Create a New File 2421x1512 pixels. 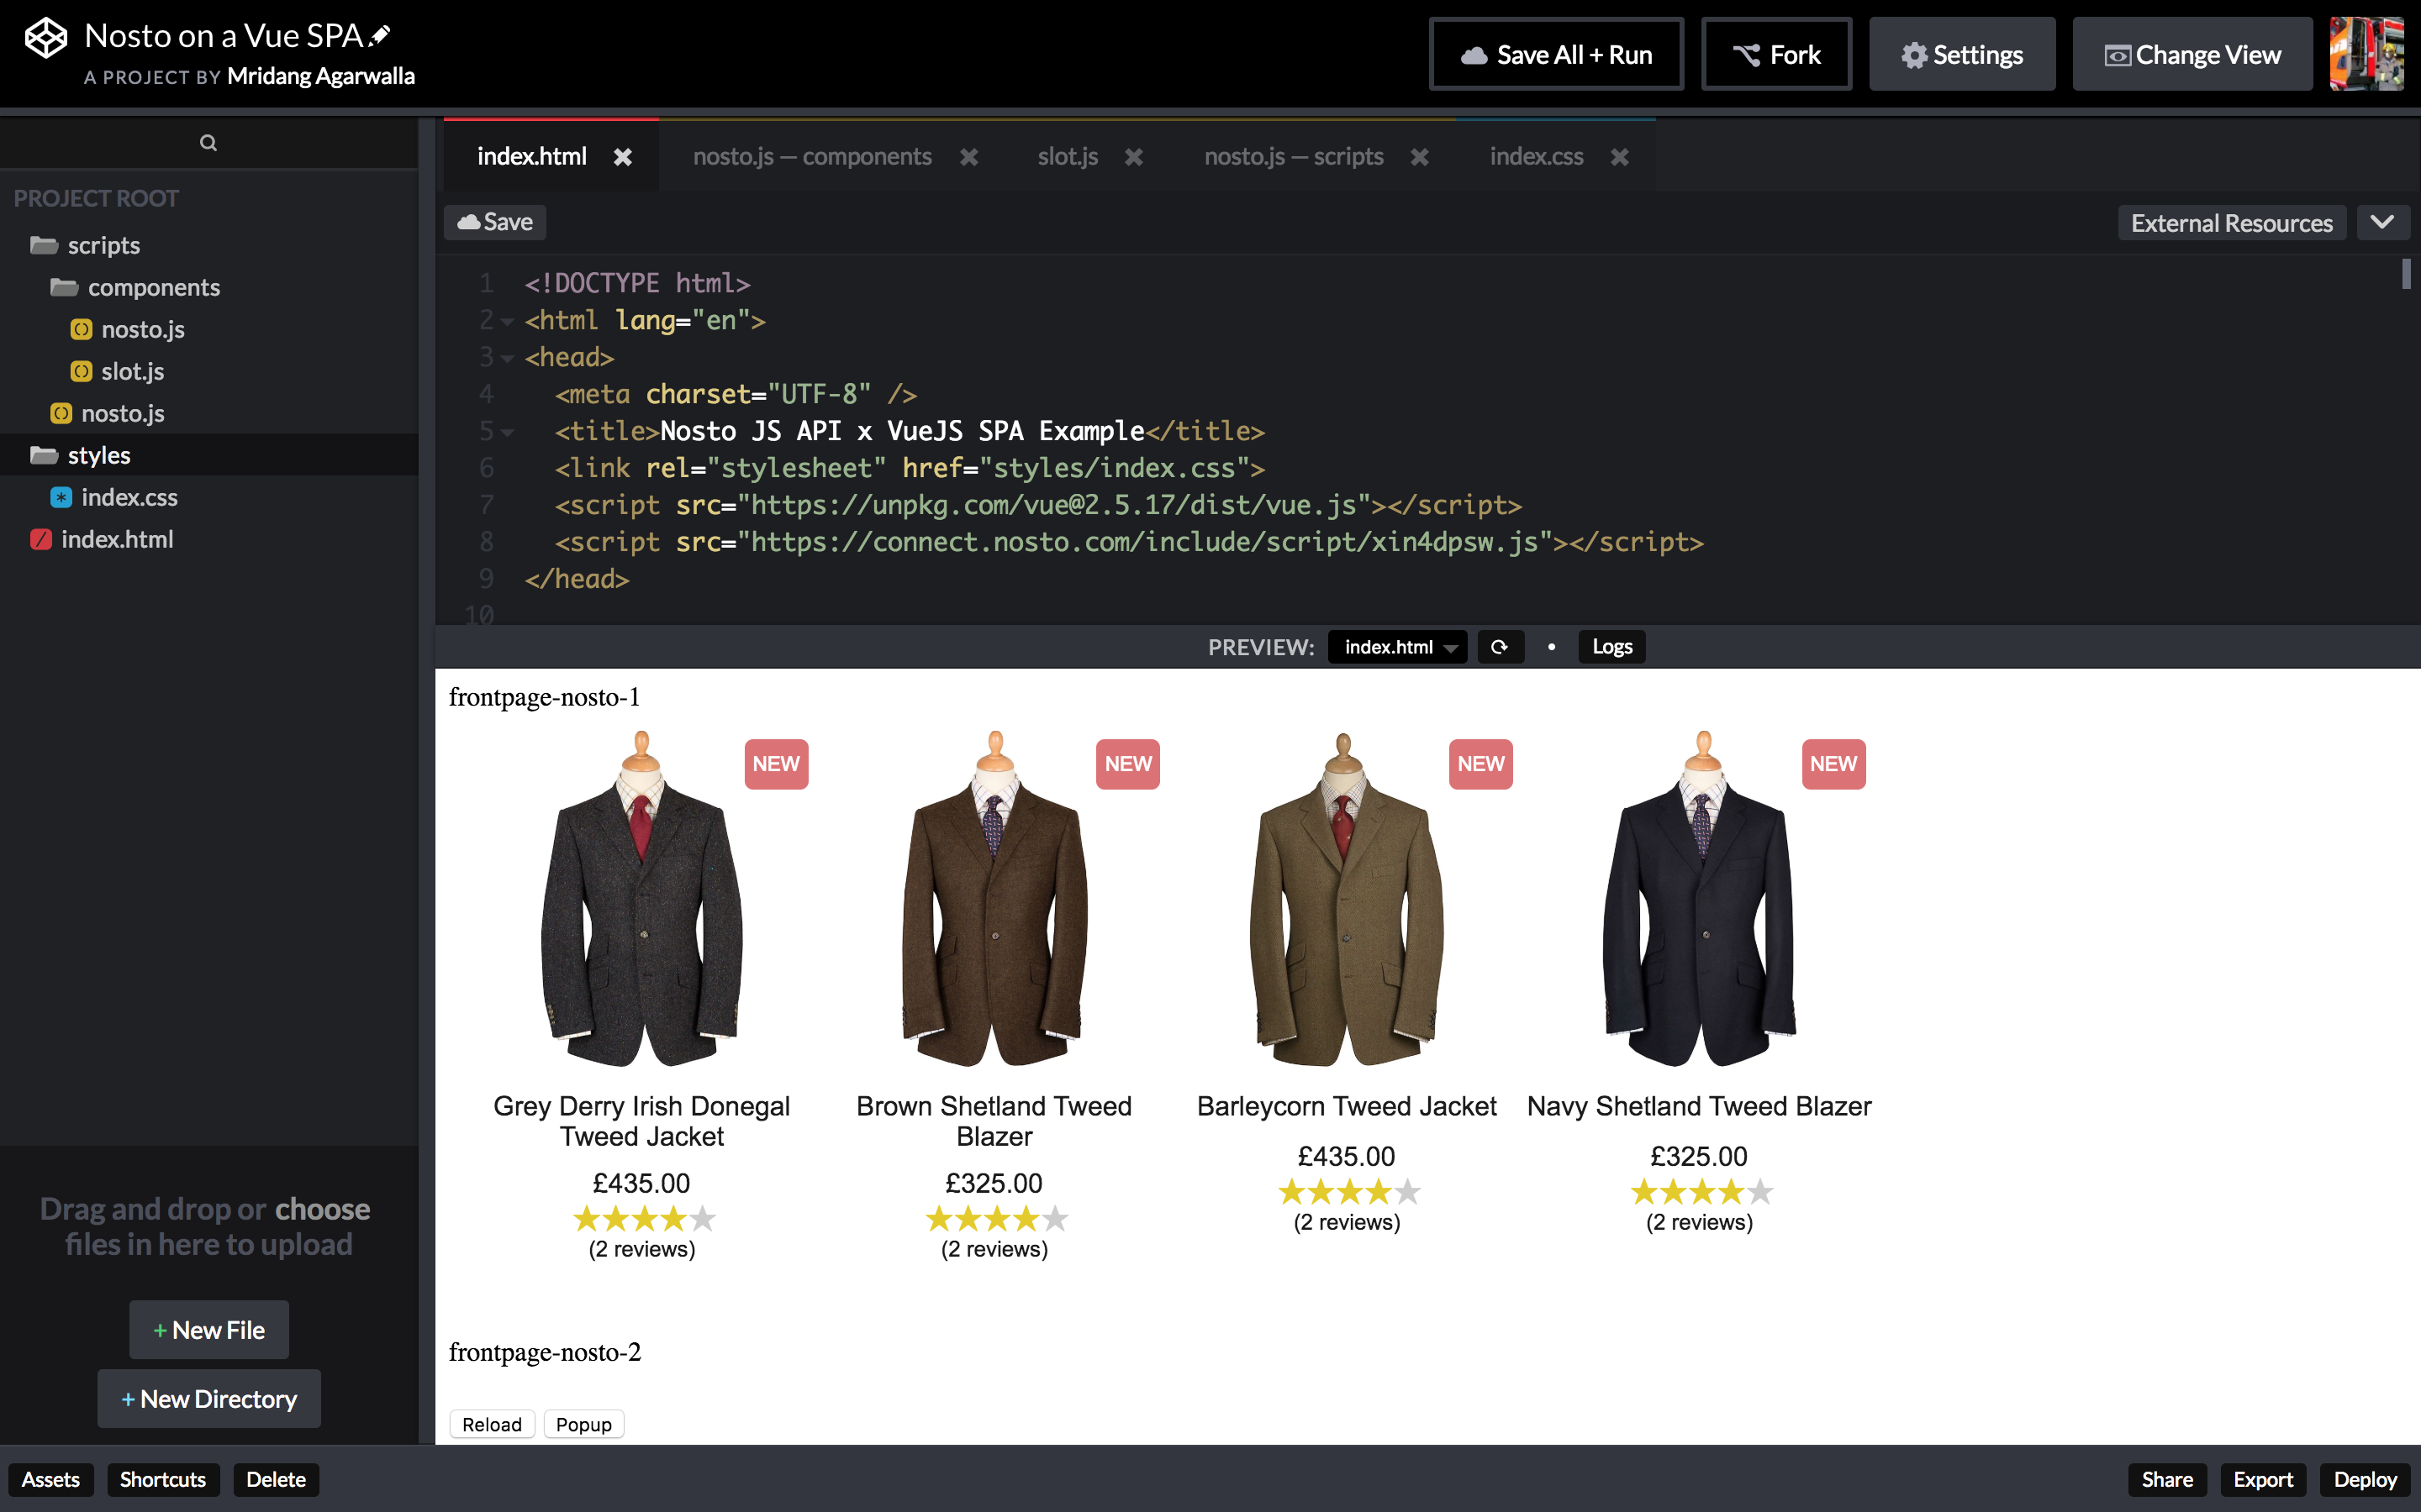coord(209,1330)
